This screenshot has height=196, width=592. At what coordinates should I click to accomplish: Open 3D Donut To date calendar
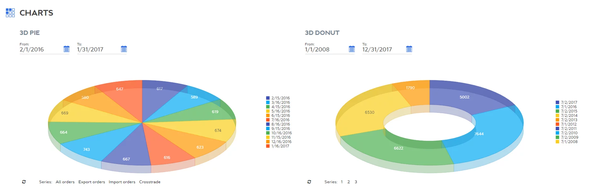click(409, 49)
